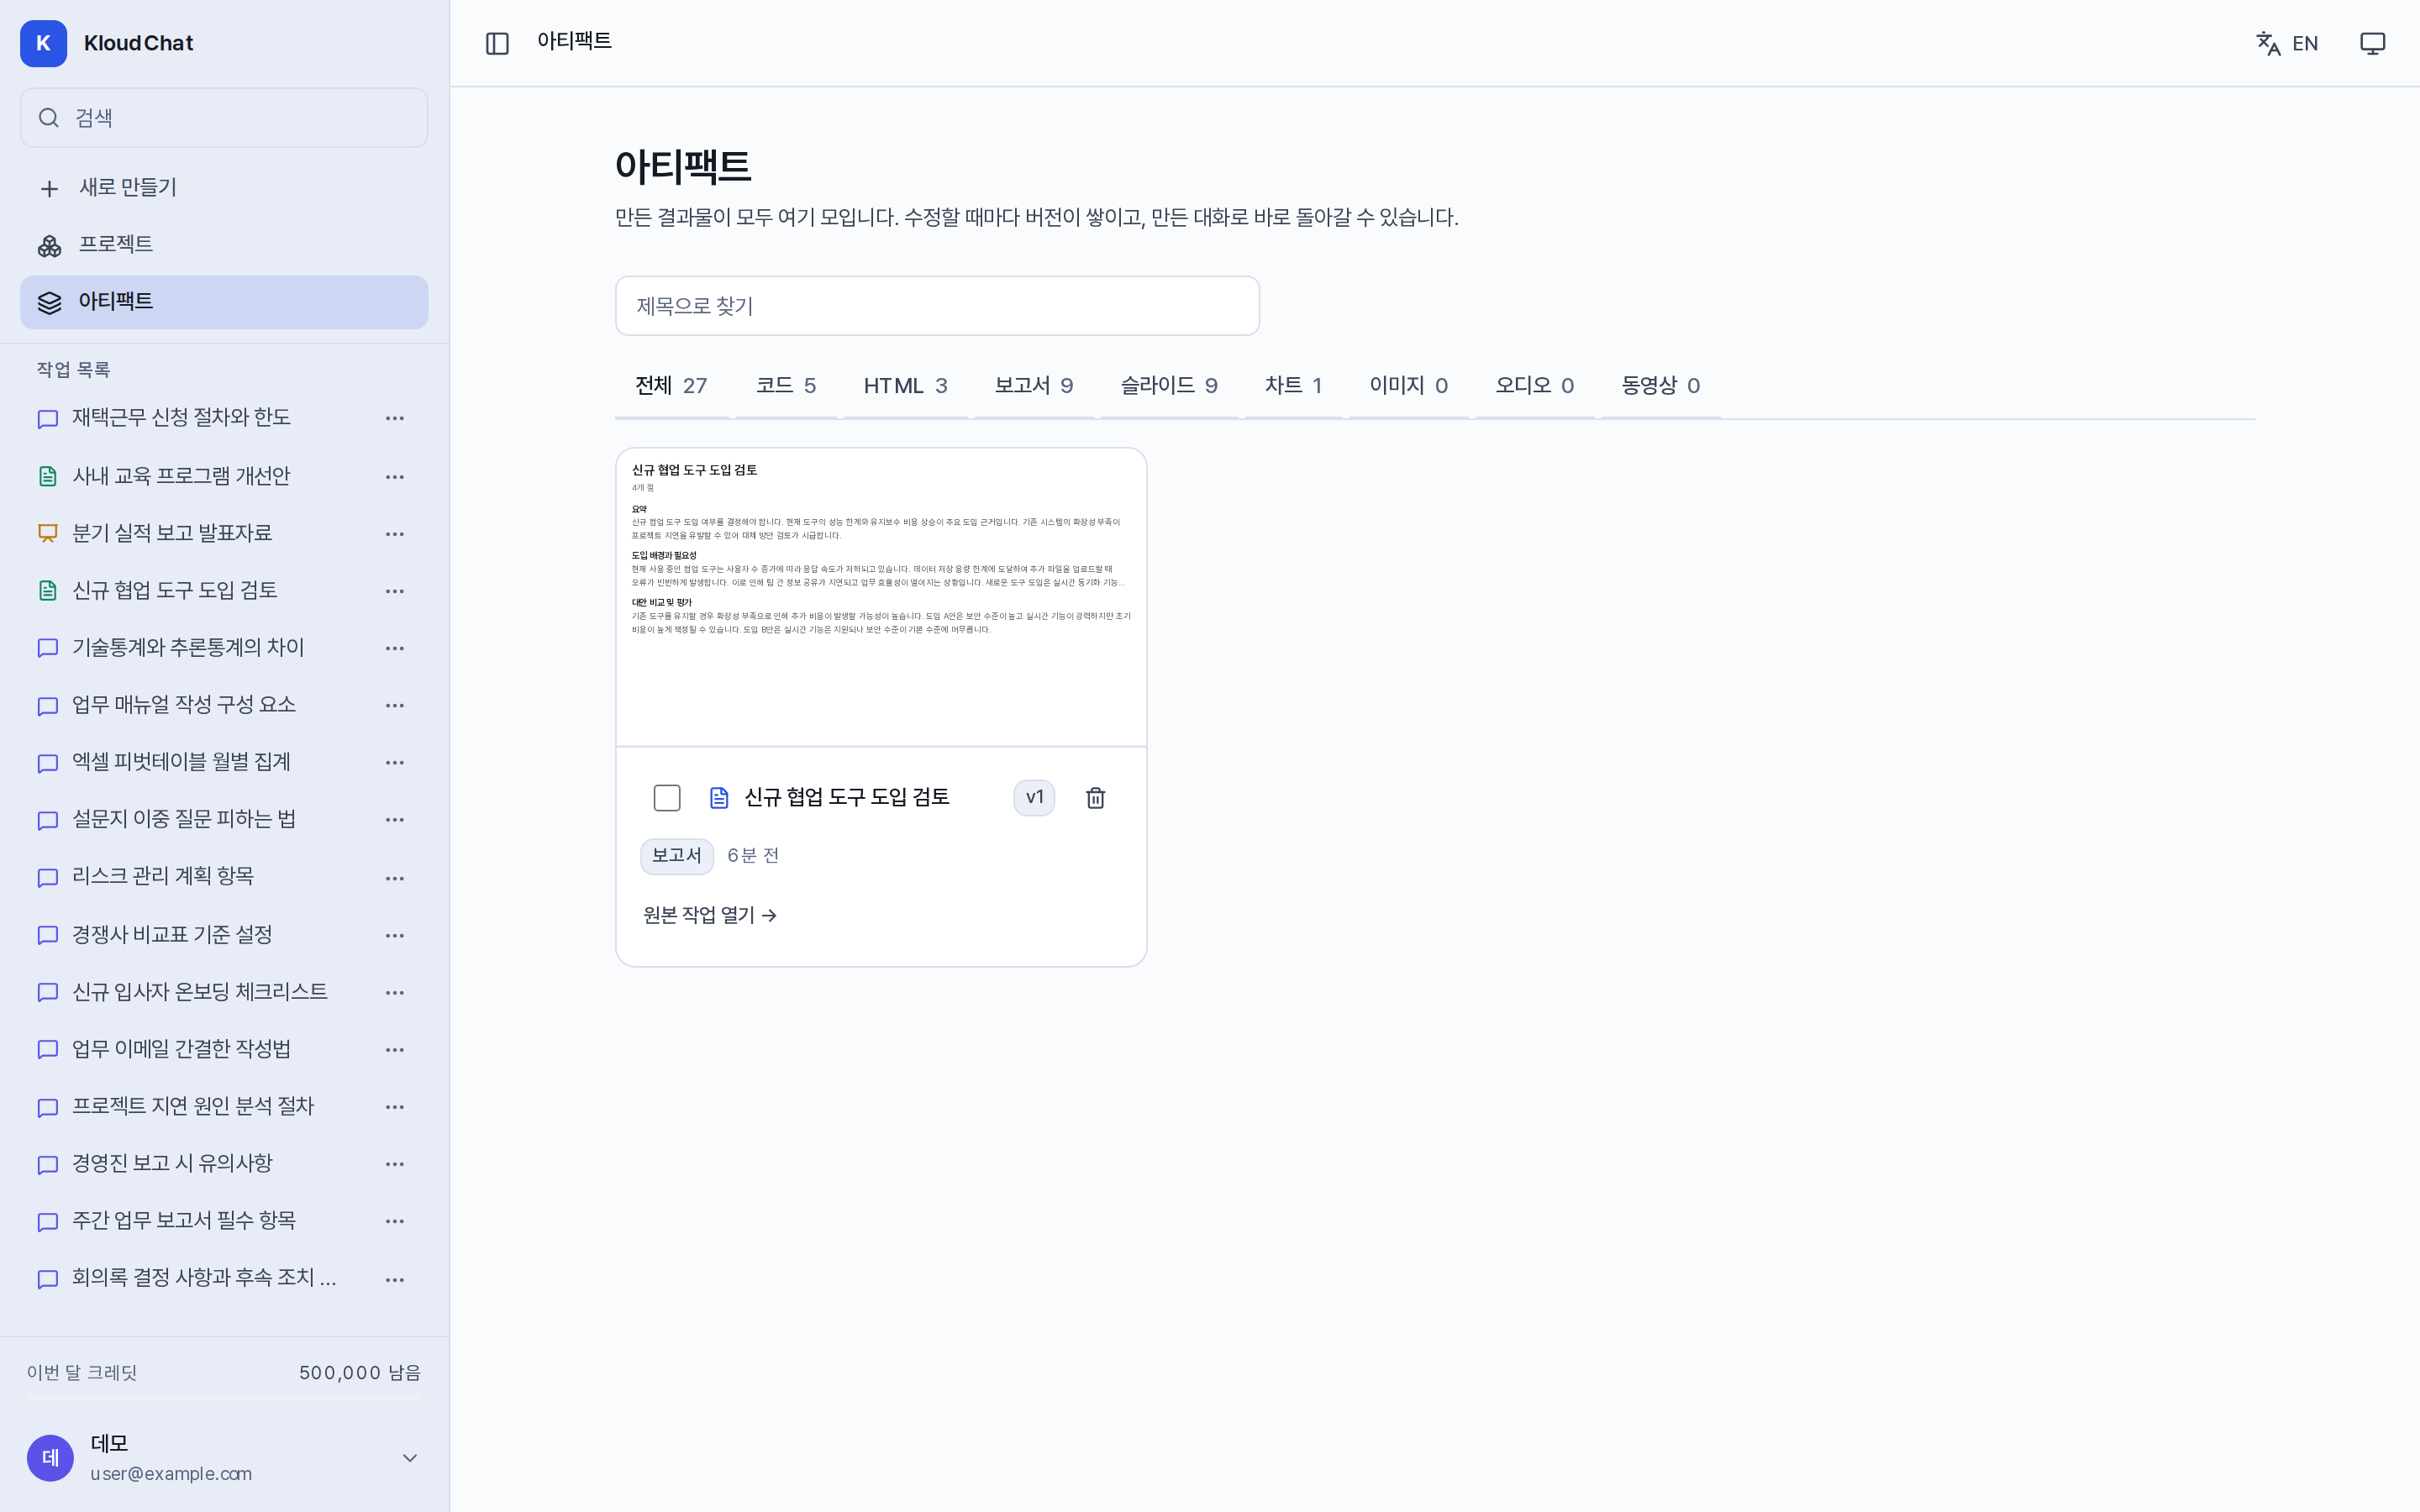
Task: Open more menu for 경영진 보고 시 유의사항
Action: pos(395,1163)
